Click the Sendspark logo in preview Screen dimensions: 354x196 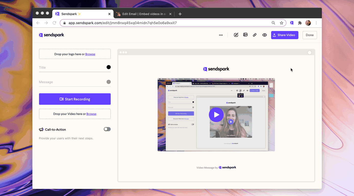point(216,69)
